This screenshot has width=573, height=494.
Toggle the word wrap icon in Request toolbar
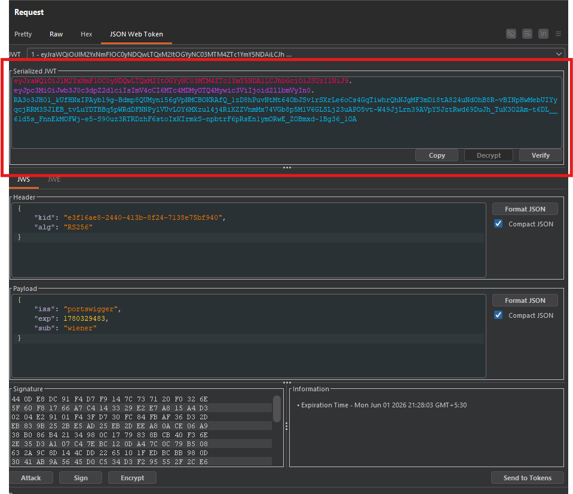[x=527, y=34]
